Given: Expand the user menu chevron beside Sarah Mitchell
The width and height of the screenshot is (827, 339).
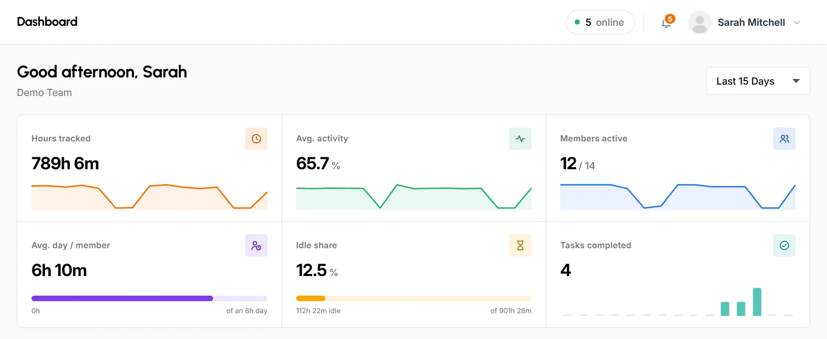Looking at the screenshot, I should [x=797, y=23].
